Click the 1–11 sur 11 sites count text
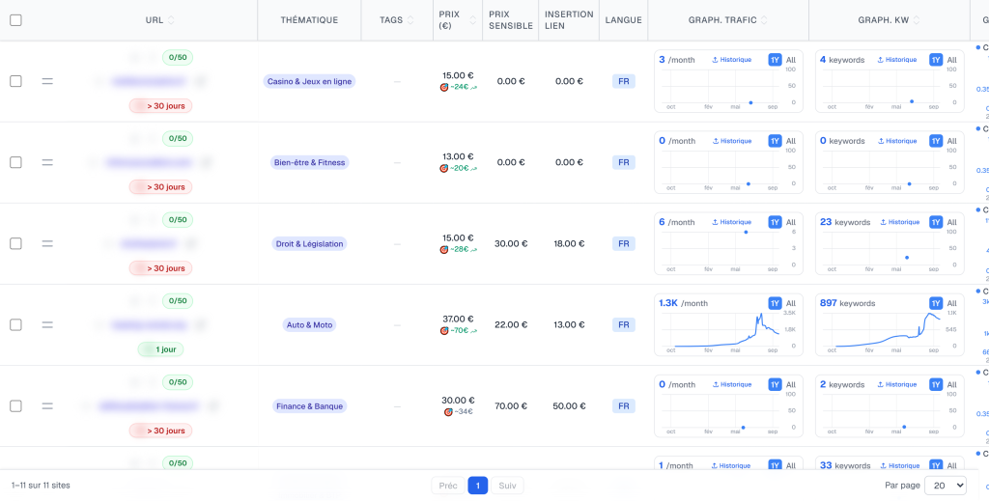The height and width of the screenshot is (501, 989). click(41, 486)
